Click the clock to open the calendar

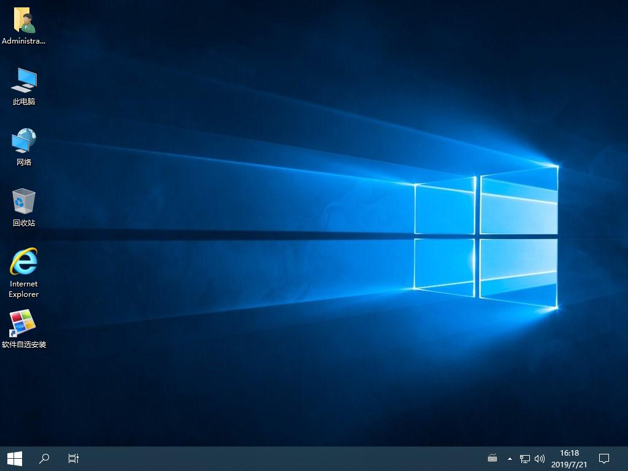(x=570, y=458)
